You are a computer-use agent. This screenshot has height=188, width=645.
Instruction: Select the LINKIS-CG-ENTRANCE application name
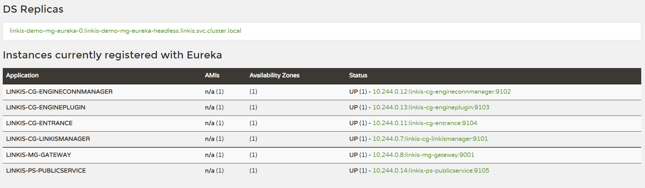point(39,123)
